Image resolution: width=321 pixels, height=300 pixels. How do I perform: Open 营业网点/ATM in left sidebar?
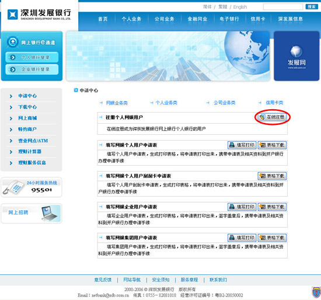click(x=33, y=141)
